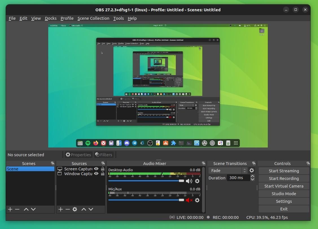Add a new scene with the plus icon
The height and width of the screenshot is (229, 318).
pyautogui.click(x=10, y=209)
